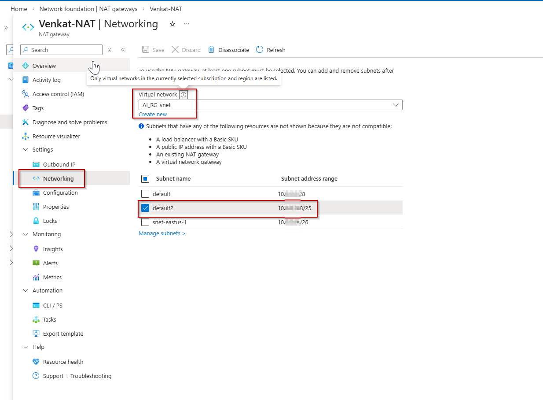Screen dimensions: 543x400
Task: Click the Tasks icon
Action: click(x=36, y=319)
